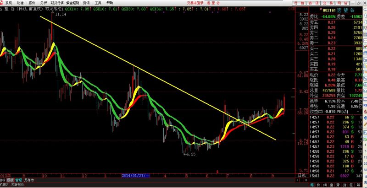The width and height of the screenshot is (367, 188).
Task: Click the candlestick chart icon in right sidebar
Action: coord(364,46)
